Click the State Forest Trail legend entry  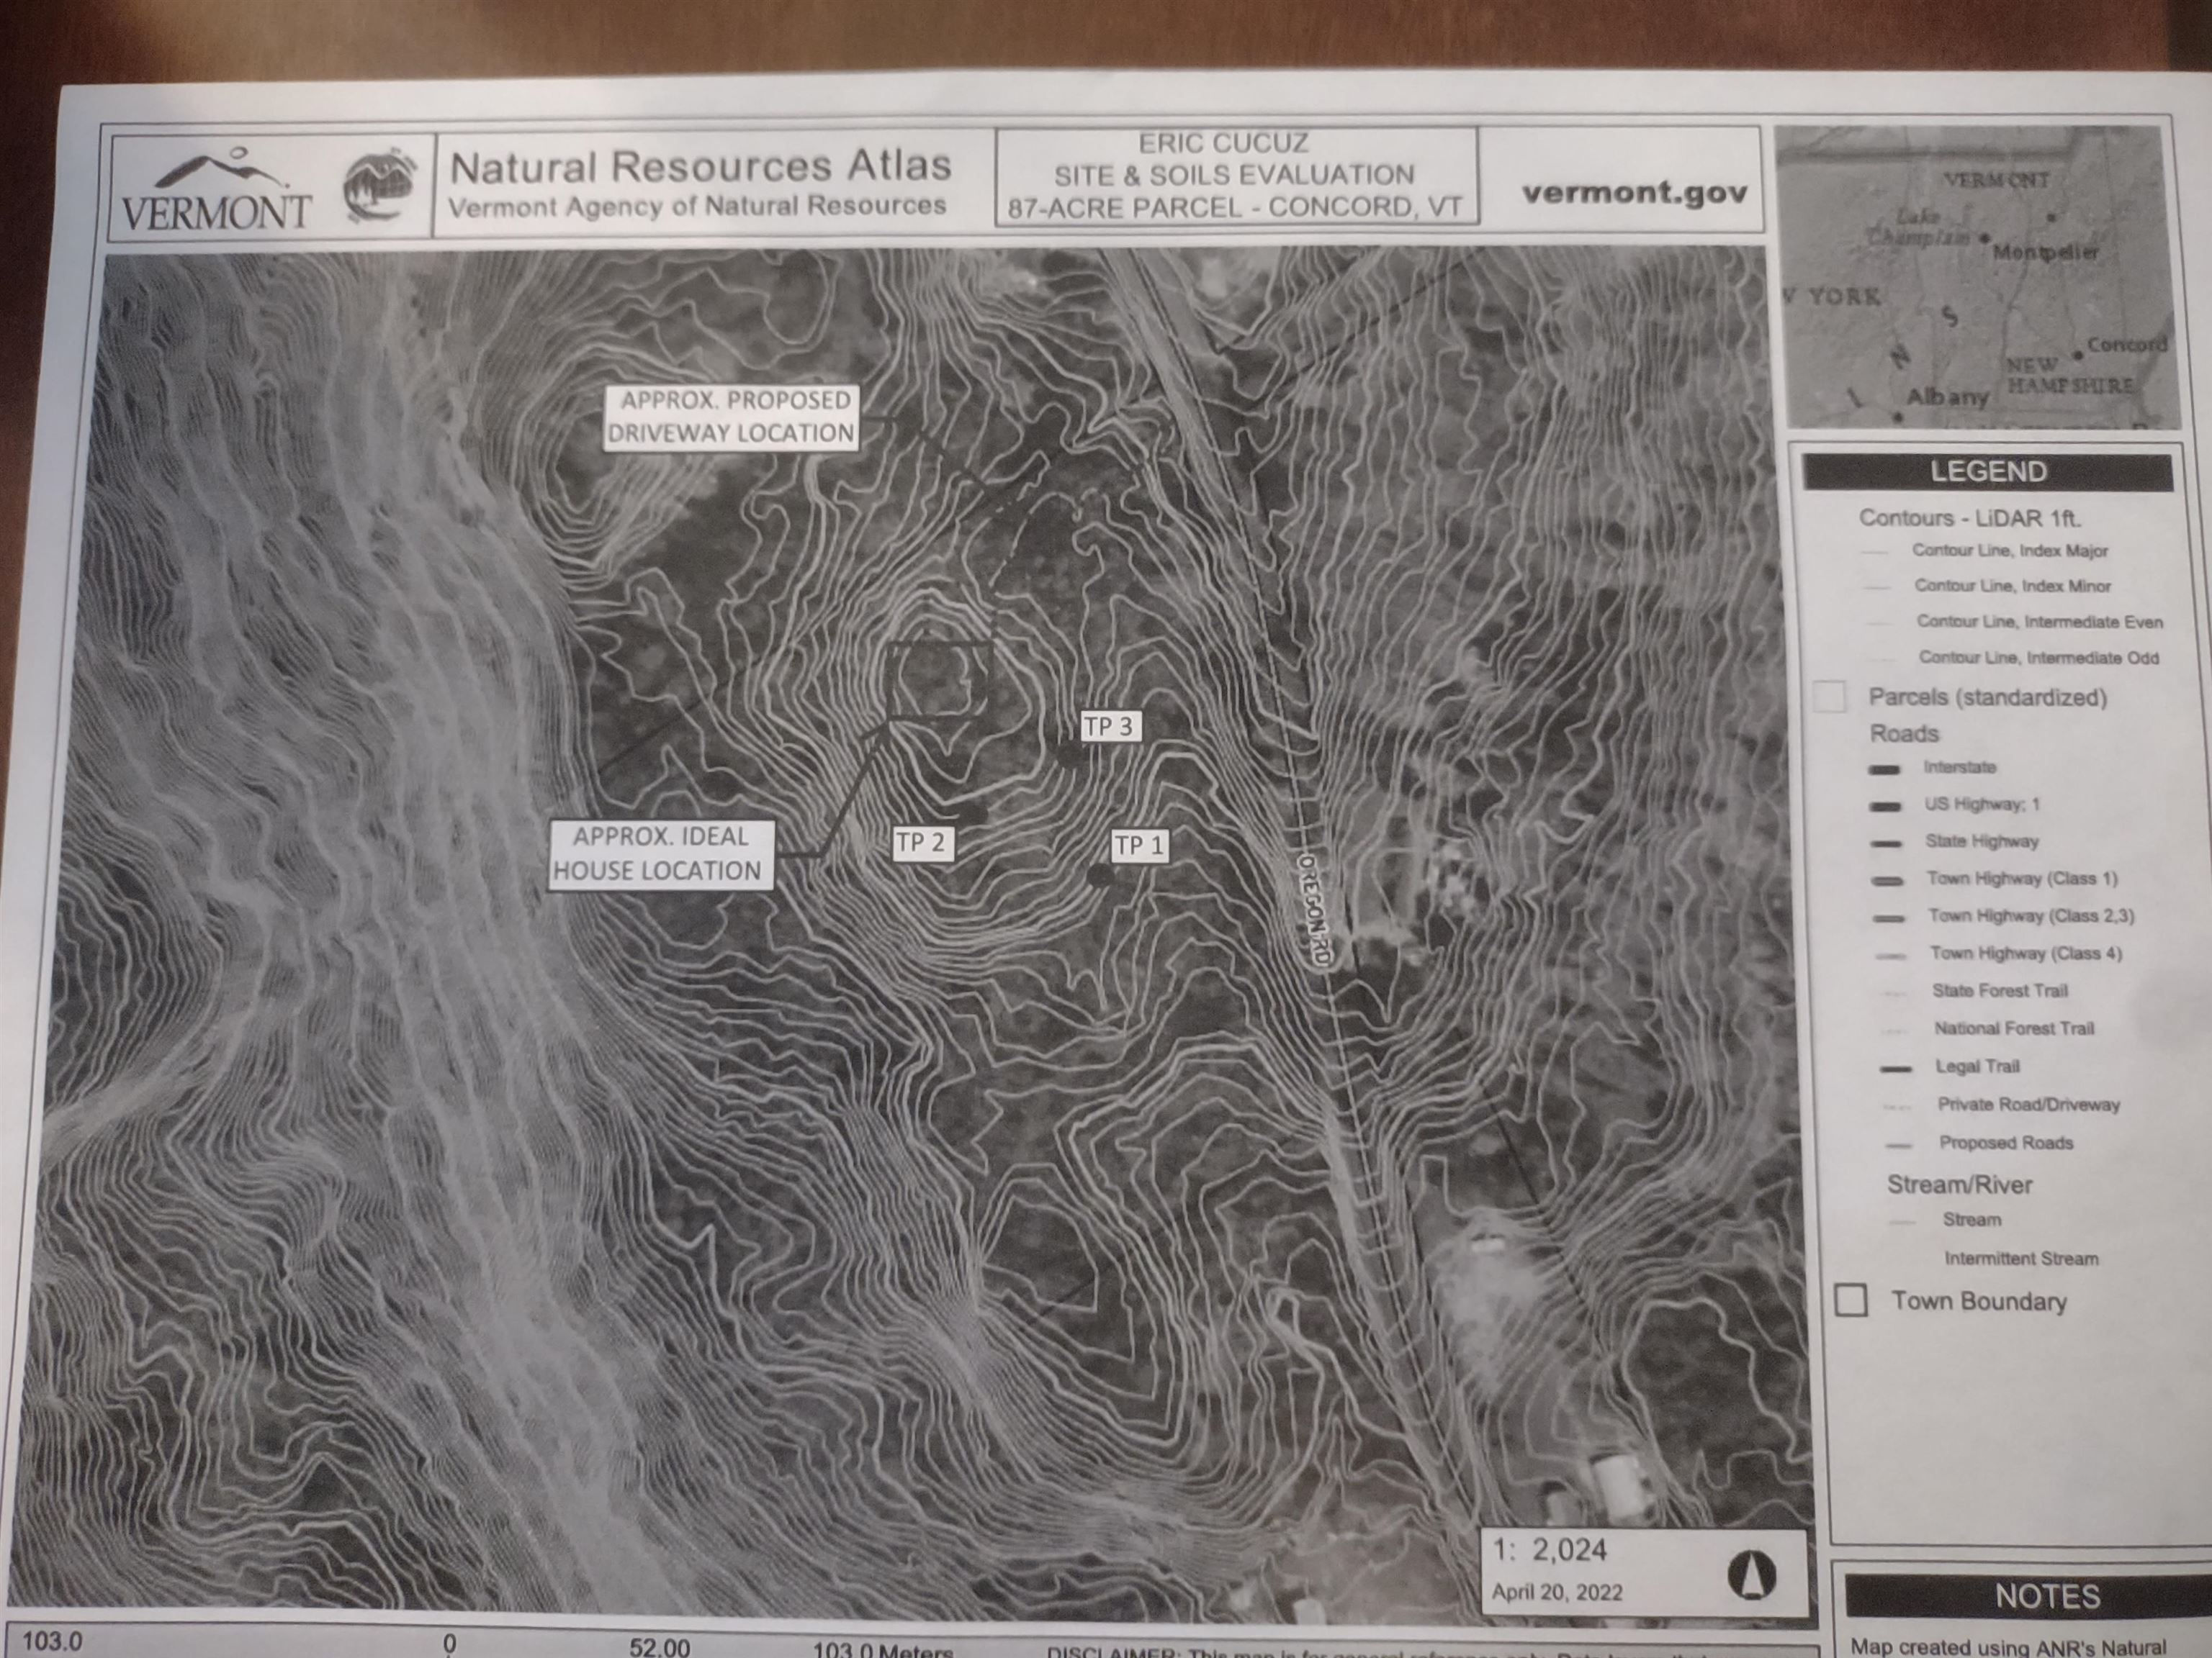click(x=2000, y=990)
